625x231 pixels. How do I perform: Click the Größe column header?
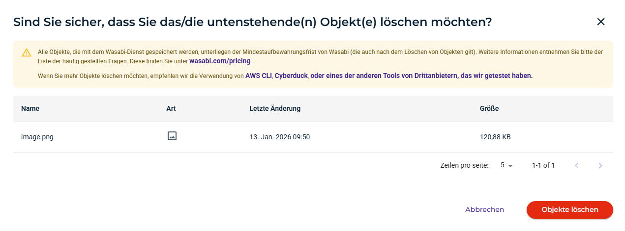point(489,108)
